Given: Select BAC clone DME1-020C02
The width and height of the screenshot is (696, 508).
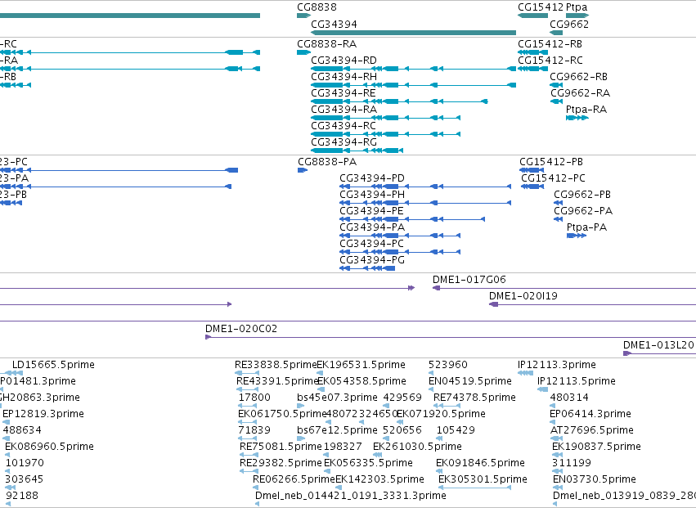Looking at the screenshot, I should tap(241, 329).
